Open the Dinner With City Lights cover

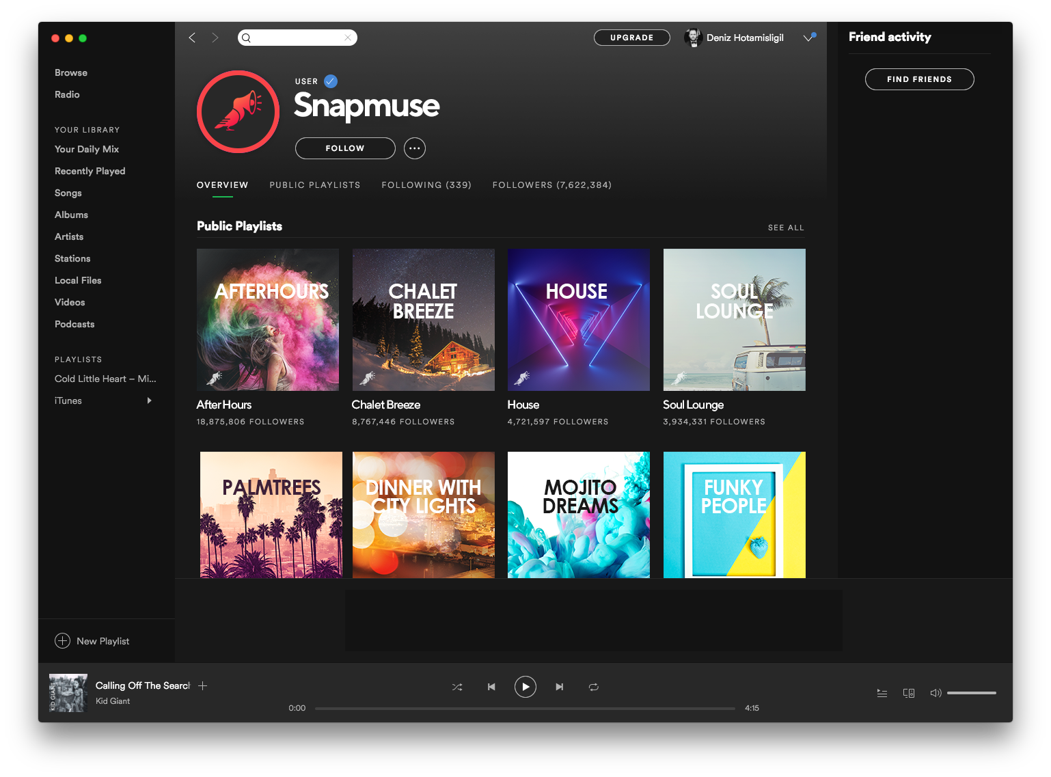(424, 515)
